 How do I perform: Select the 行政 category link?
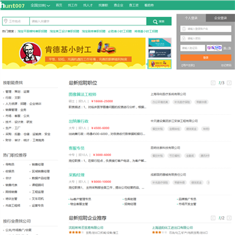point(8,98)
